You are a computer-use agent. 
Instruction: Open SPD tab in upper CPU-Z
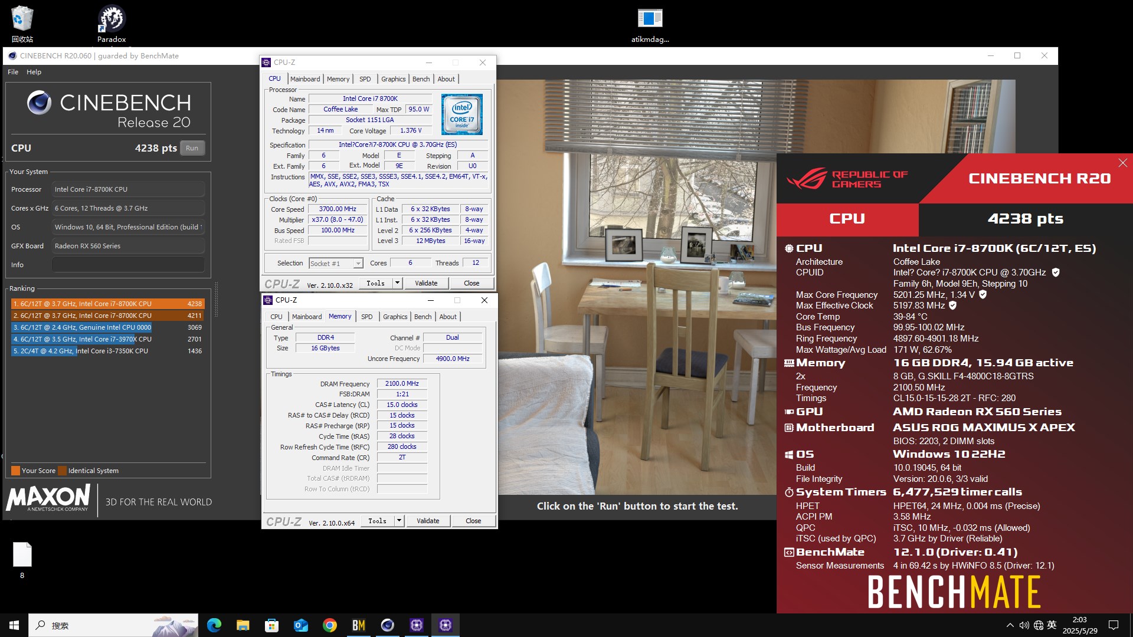[365, 79]
